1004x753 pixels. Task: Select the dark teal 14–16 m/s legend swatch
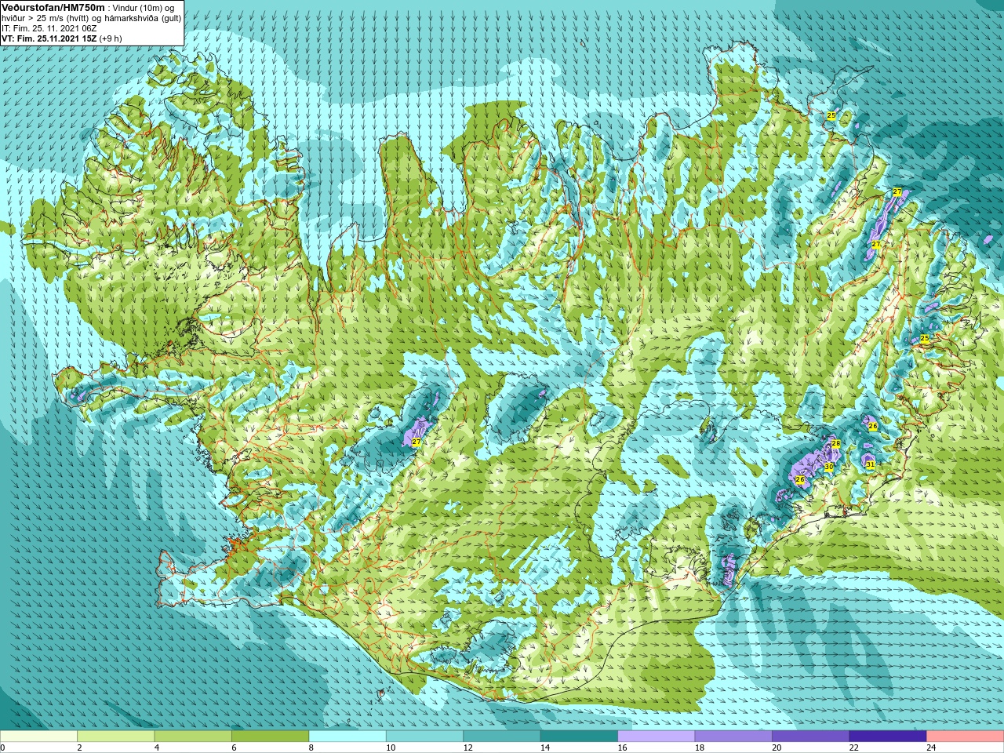point(579,737)
